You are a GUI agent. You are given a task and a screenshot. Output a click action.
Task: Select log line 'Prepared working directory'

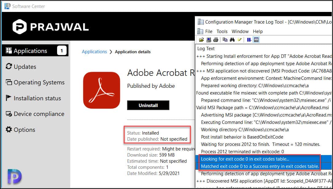point(264,86)
